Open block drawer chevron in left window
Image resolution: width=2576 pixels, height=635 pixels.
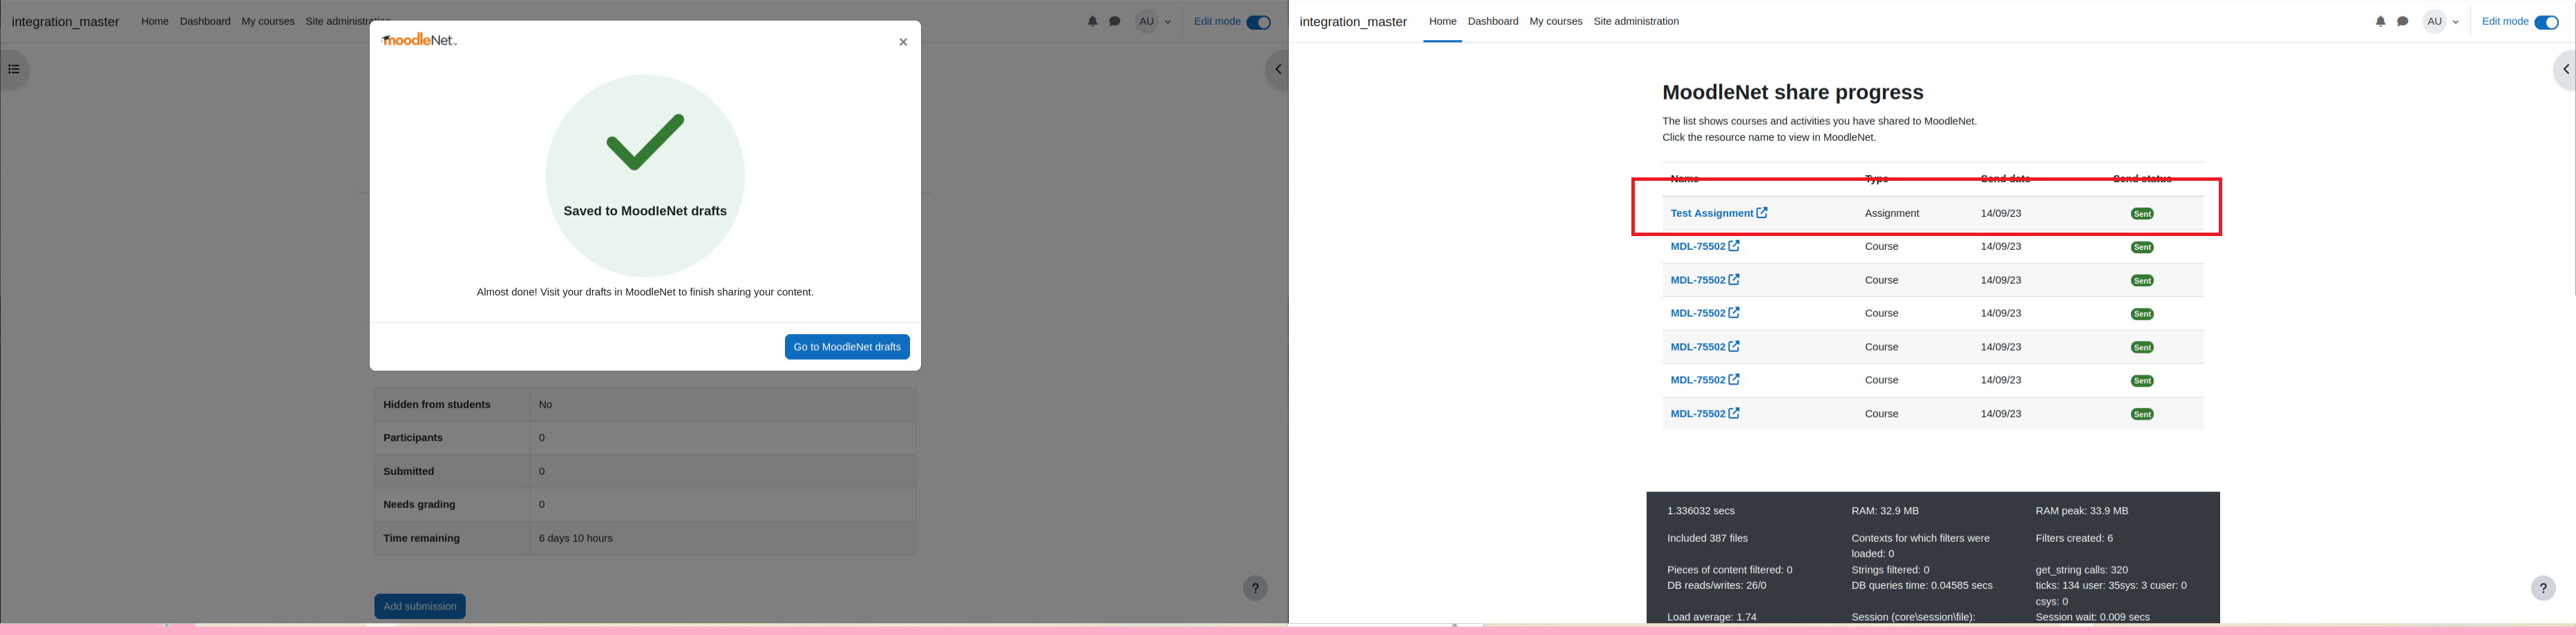1277,70
